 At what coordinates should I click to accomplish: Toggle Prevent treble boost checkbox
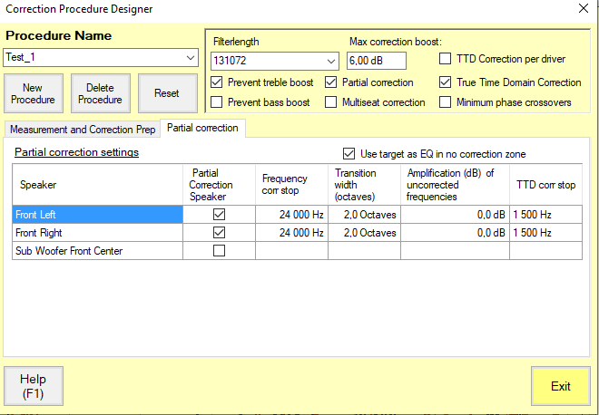(x=217, y=82)
